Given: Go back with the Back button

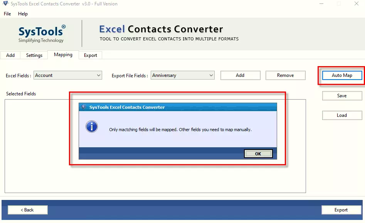Looking at the screenshot, I should (x=28, y=210).
